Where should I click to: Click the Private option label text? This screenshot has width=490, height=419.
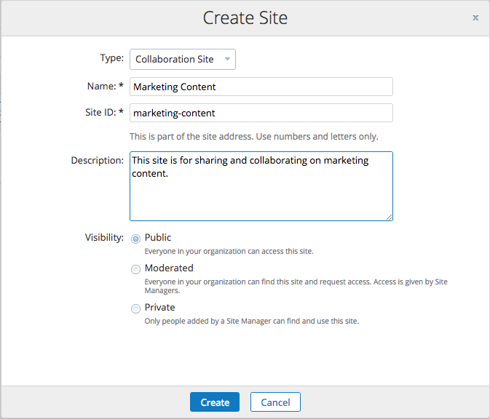[159, 307]
